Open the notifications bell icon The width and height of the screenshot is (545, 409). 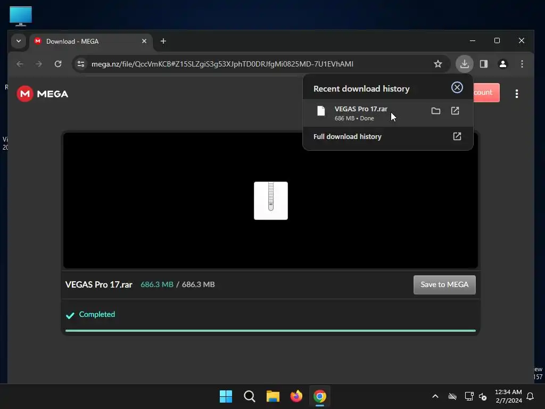pos(530,396)
